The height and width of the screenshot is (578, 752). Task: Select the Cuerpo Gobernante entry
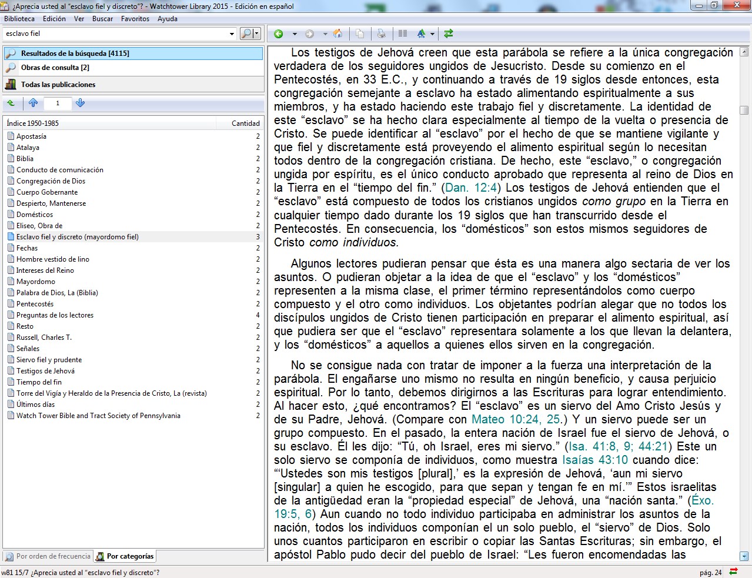point(133,192)
